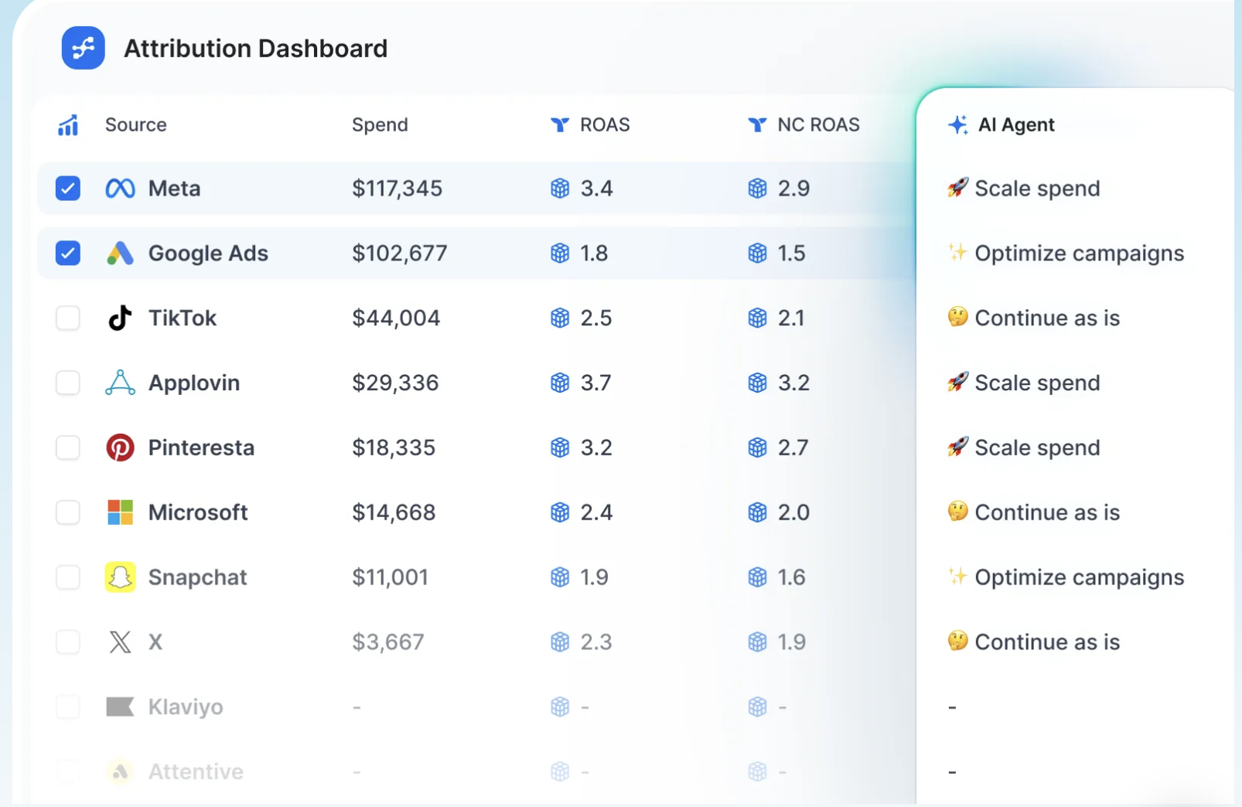The width and height of the screenshot is (1242, 807).
Task: Click the Attentive logo icon
Action: [x=120, y=771]
